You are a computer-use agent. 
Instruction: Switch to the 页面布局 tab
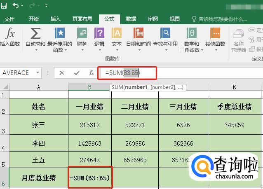(x=82, y=19)
